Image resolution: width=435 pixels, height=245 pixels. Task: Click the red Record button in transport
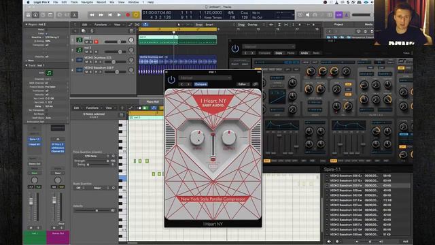[128, 15]
